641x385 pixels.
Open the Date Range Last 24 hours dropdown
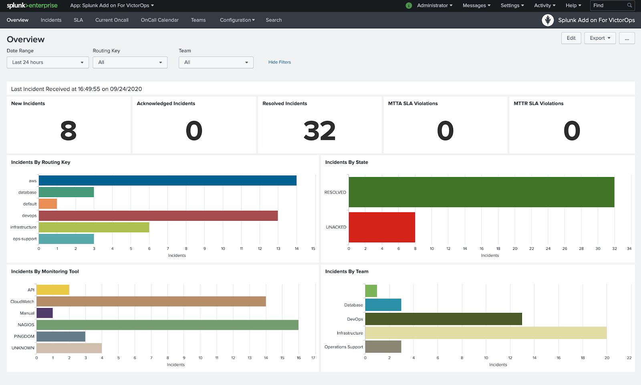coord(48,62)
